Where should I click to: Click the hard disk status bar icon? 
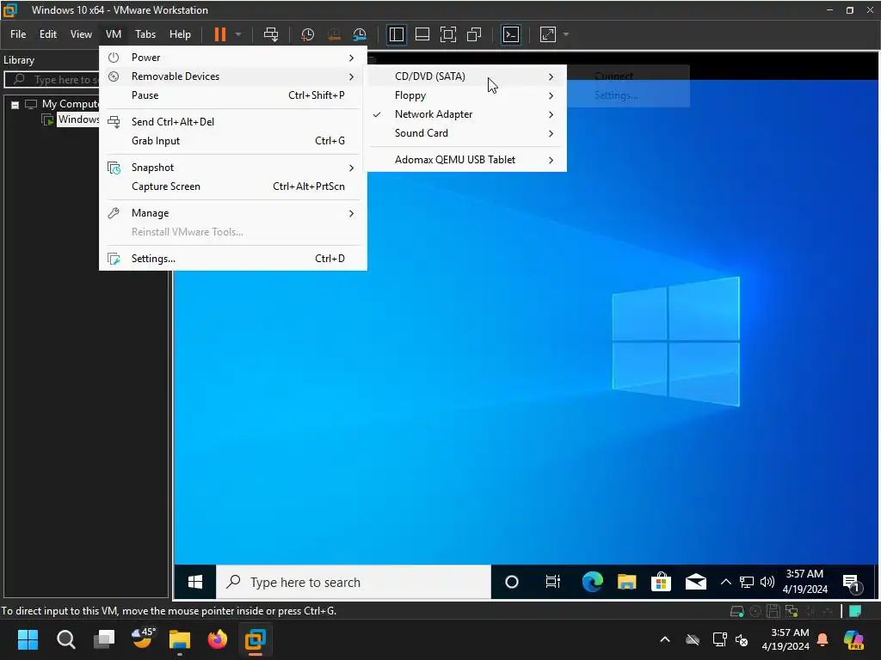tap(736, 611)
